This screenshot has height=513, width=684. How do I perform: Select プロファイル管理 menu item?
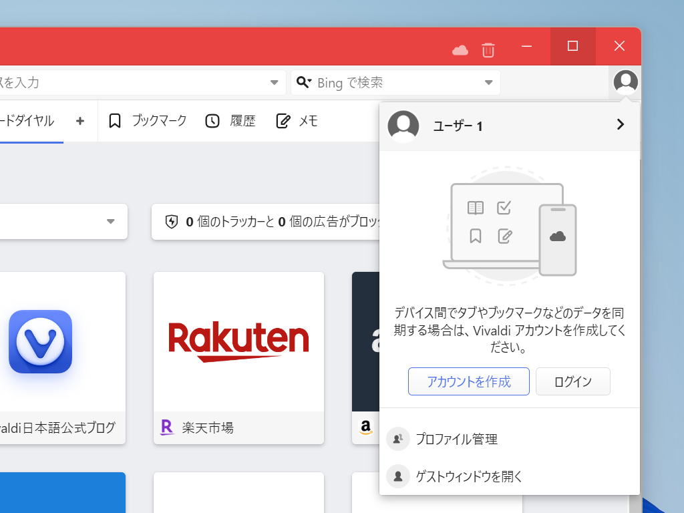[x=456, y=439]
